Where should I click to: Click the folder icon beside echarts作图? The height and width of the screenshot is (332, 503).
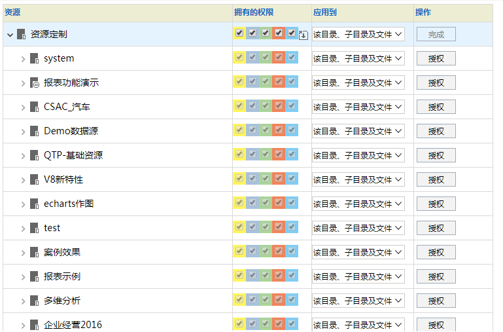(x=34, y=204)
